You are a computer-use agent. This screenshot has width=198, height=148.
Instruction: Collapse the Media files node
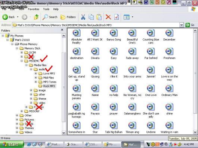pos(26,65)
